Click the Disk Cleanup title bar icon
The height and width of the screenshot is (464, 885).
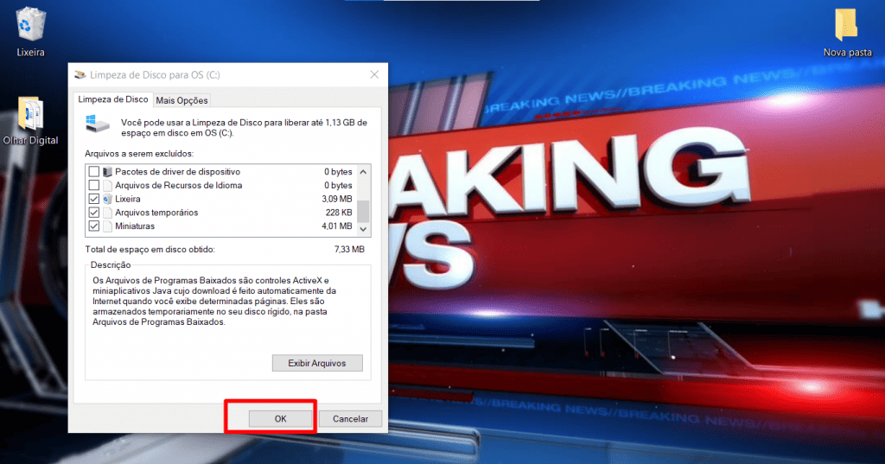click(80, 75)
